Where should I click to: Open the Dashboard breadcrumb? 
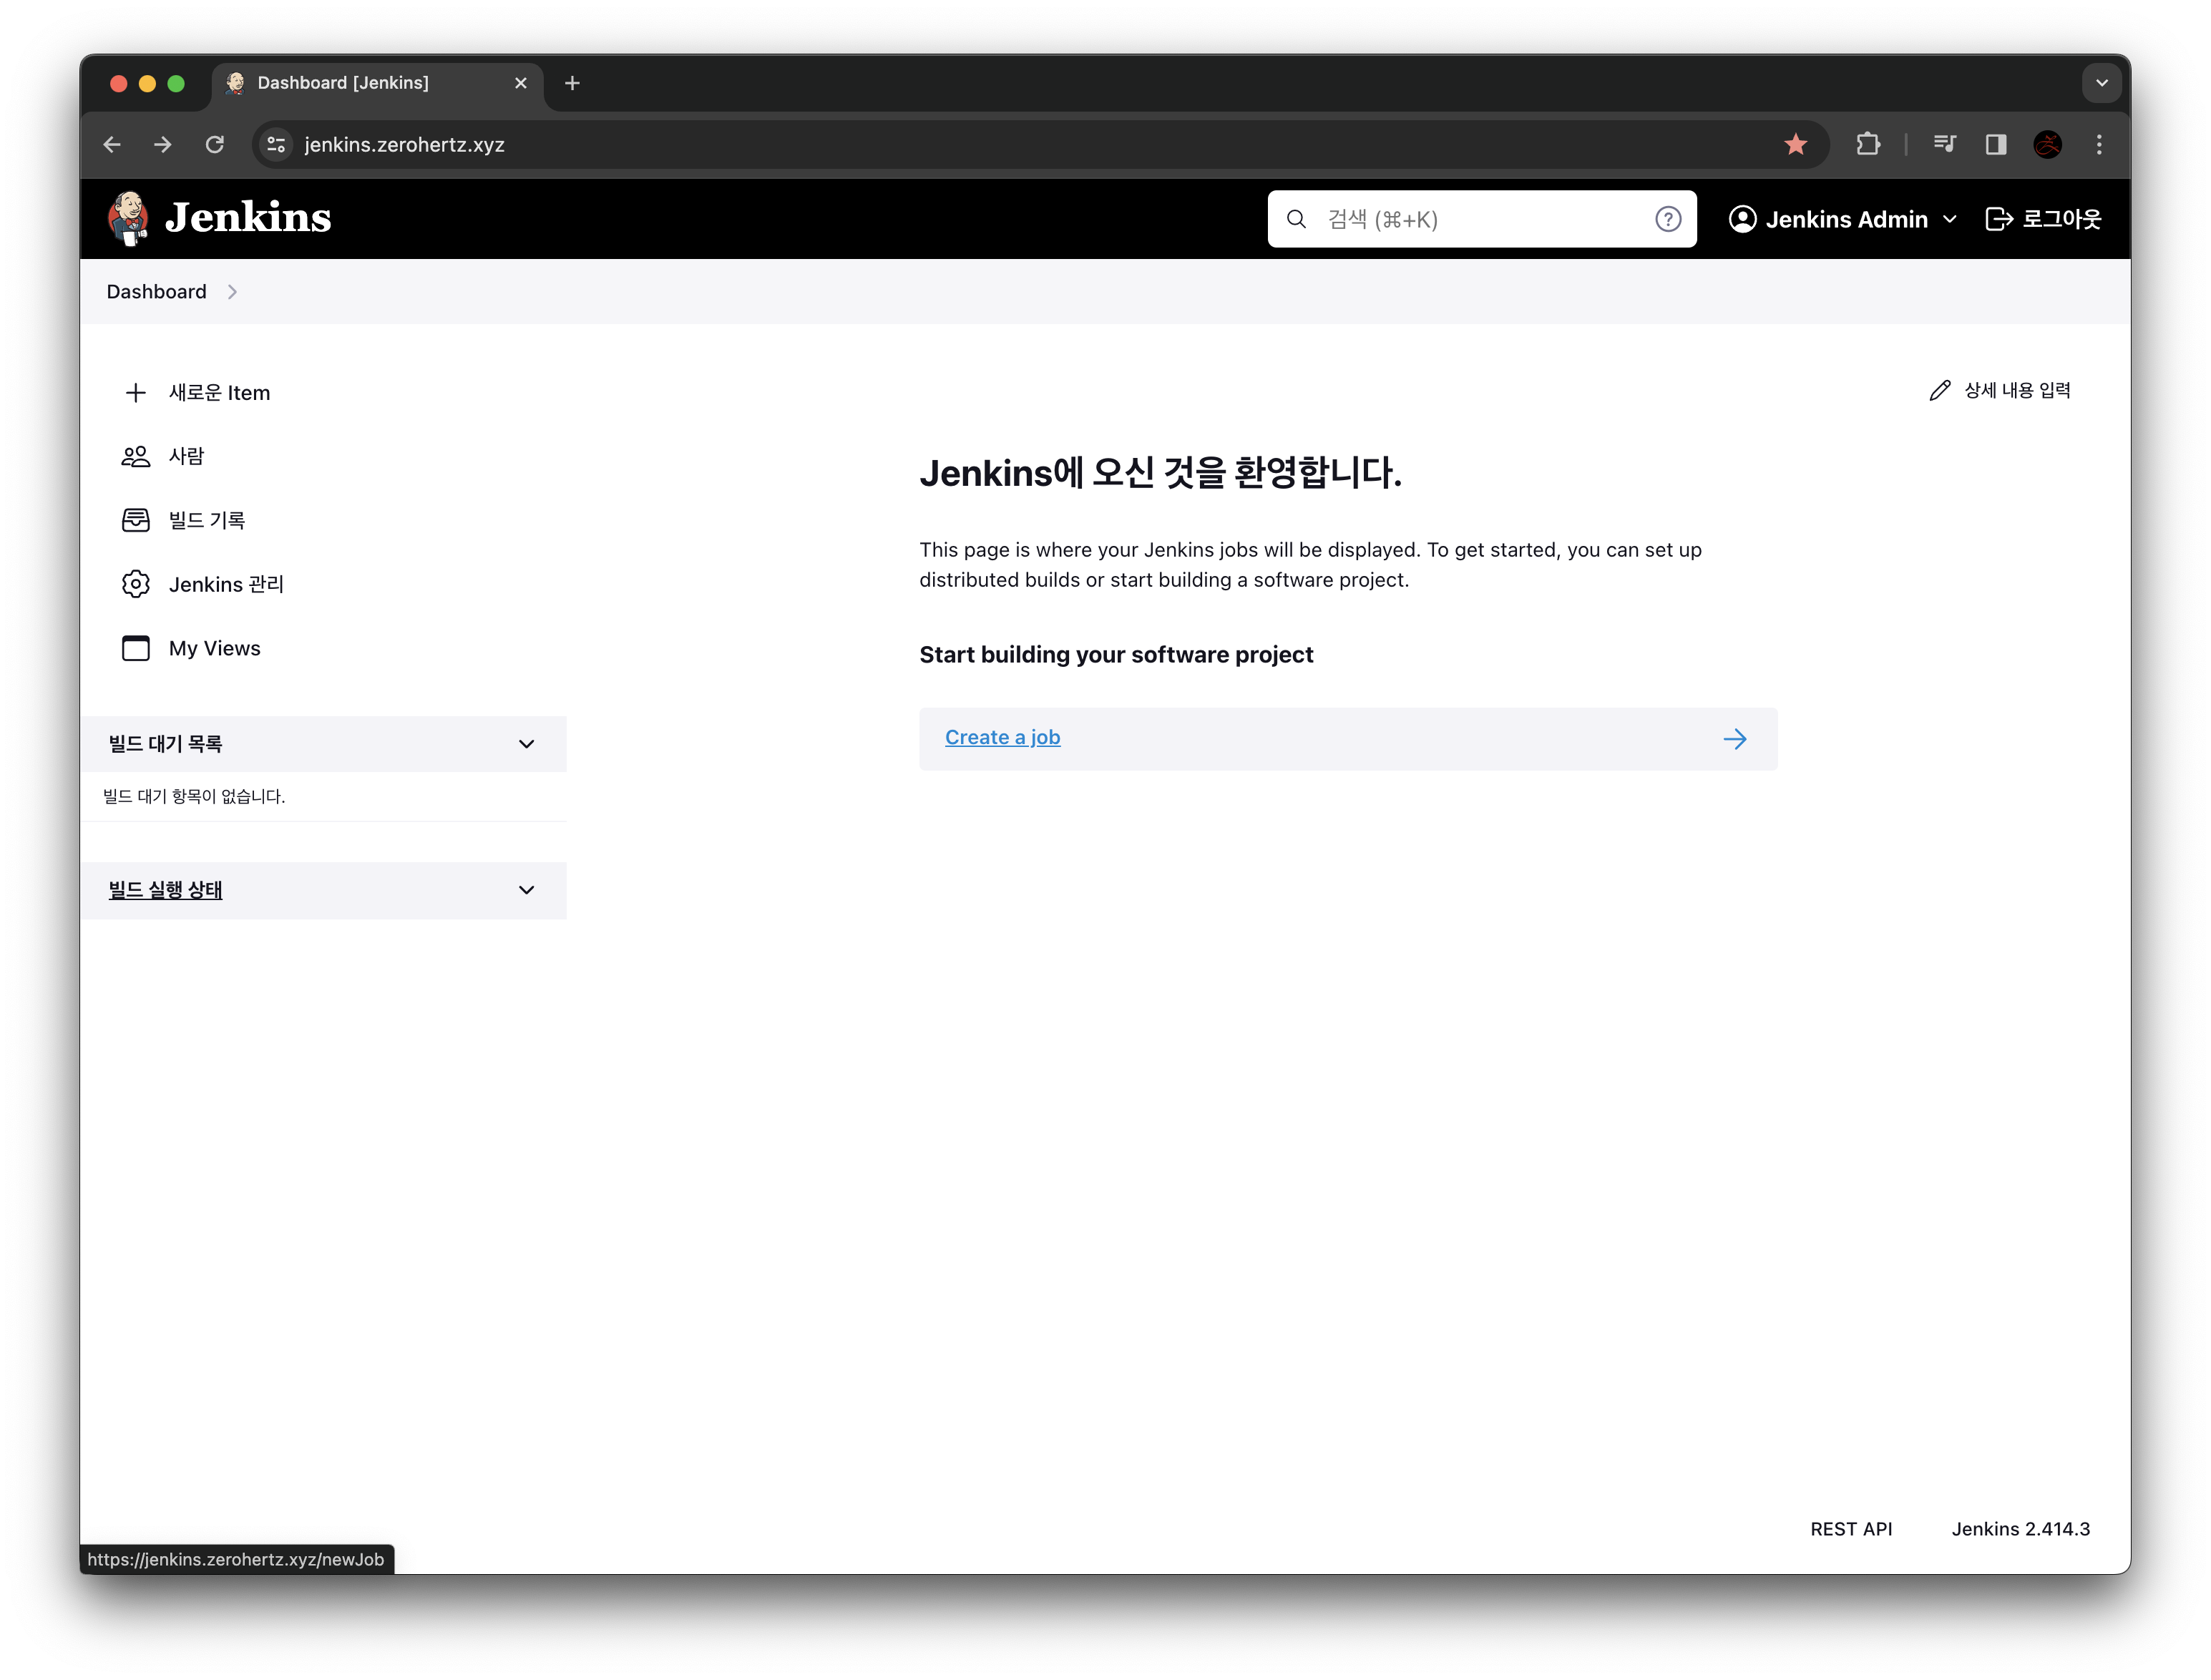tap(157, 291)
